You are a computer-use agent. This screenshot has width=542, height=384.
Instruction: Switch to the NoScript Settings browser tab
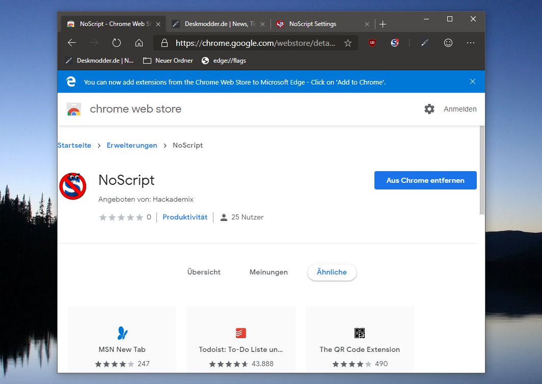pyautogui.click(x=322, y=24)
